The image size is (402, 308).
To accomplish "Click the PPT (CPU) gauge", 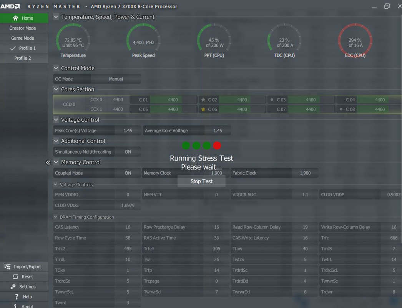I will [214, 40].
